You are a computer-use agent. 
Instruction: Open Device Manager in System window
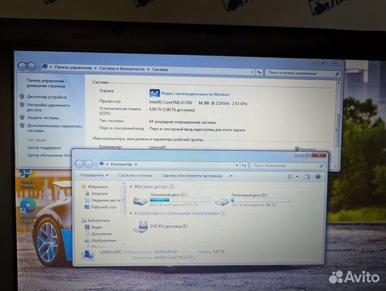[47, 97]
